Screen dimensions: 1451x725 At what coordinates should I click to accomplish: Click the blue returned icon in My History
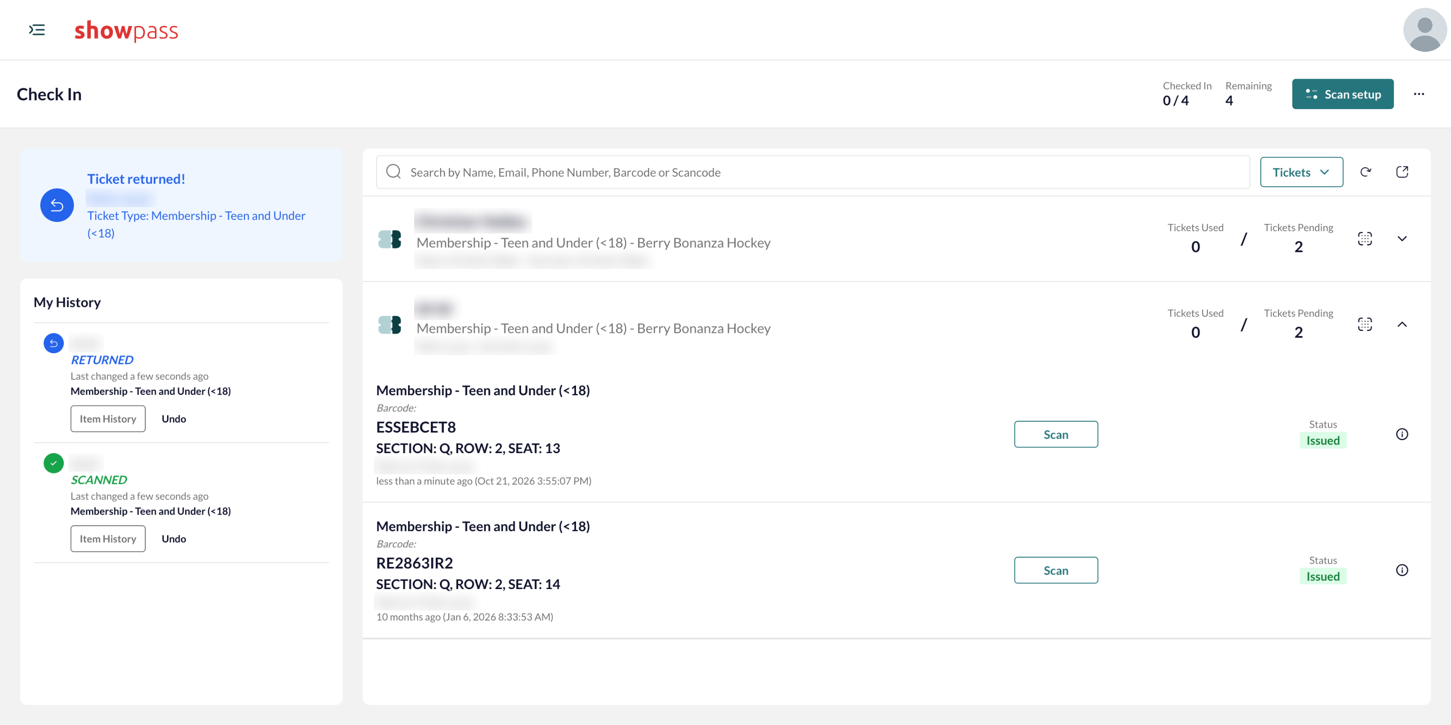click(54, 343)
